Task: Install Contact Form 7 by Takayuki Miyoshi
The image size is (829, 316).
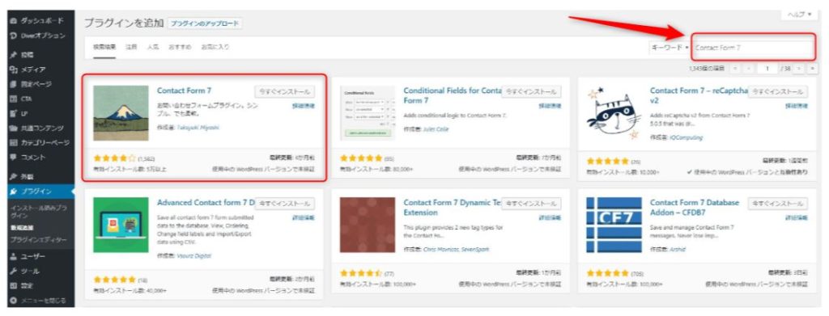Action: pos(284,92)
